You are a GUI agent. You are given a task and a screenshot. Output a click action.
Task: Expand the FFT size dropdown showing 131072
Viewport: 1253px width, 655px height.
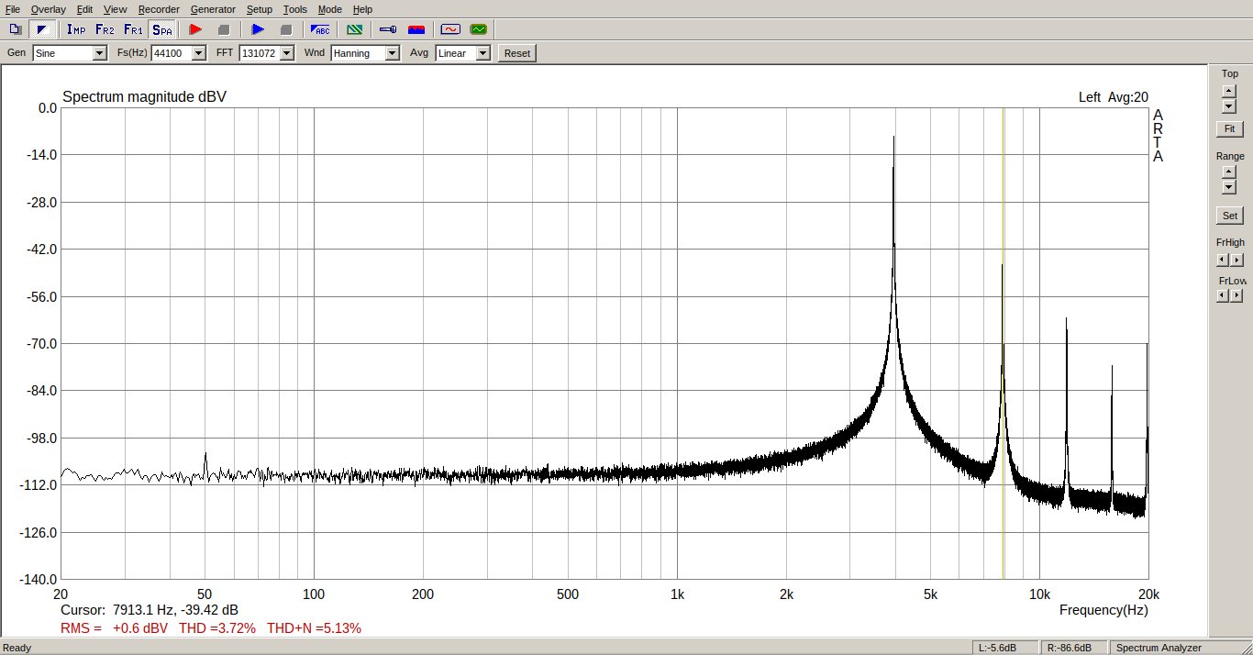286,53
